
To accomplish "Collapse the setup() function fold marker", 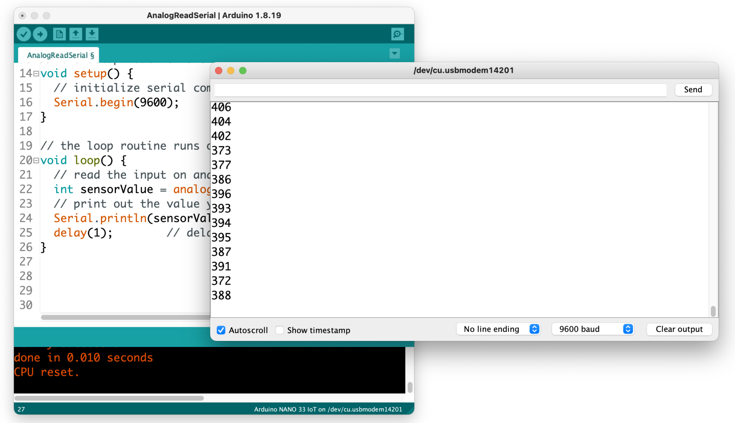I will 36,74.
